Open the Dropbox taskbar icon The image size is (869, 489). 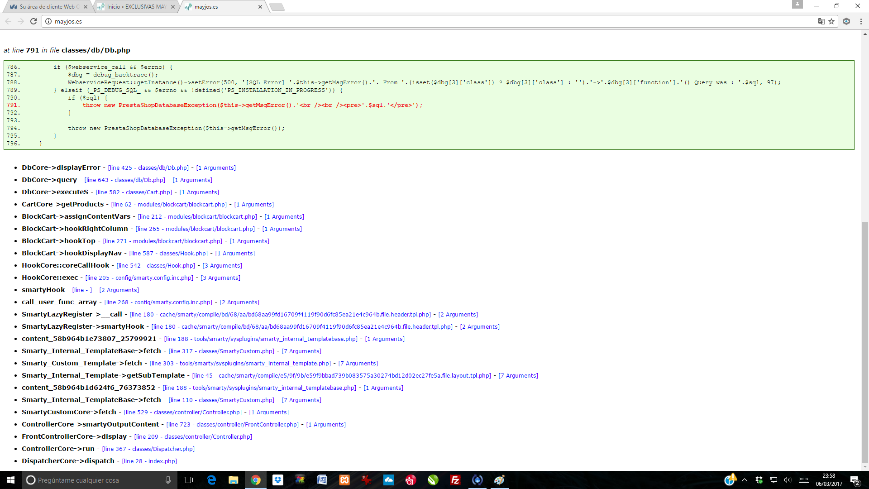[278, 480]
